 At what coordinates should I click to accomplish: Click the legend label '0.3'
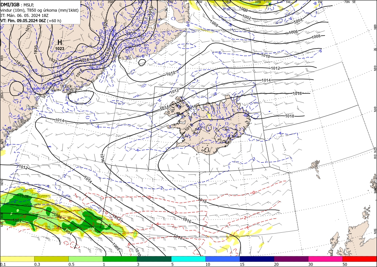37,264
